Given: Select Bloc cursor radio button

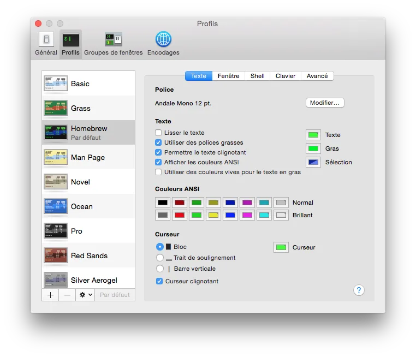Looking at the screenshot, I should point(160,247).
